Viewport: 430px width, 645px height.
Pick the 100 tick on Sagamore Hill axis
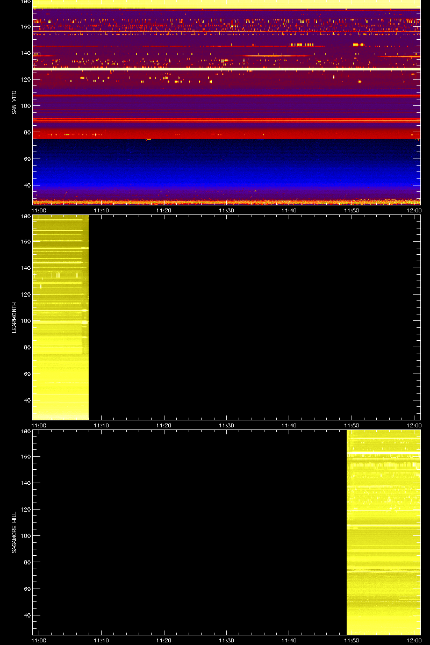(25, 536)
